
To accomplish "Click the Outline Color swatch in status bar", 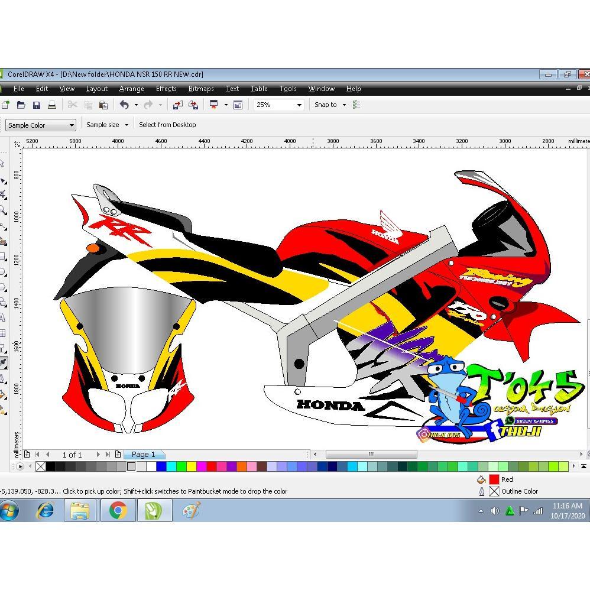I will (494, 491).
